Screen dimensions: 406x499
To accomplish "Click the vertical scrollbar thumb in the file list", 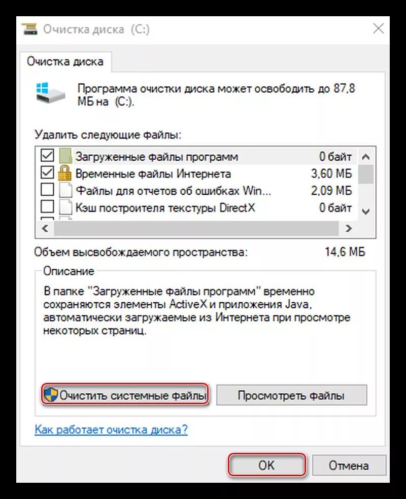I will click(x=366, y=174).
